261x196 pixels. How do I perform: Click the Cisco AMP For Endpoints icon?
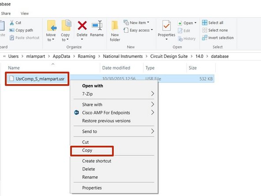pos(76,113)
